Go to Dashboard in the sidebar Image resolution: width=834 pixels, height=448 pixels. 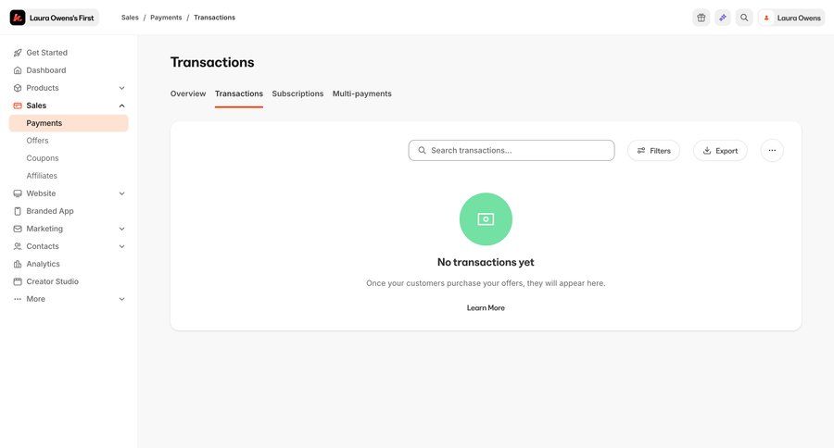[x=45, y=70]
